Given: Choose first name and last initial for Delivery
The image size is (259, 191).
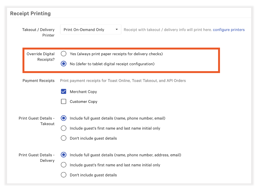Looking at the screenshot, I should click(63, 164).
